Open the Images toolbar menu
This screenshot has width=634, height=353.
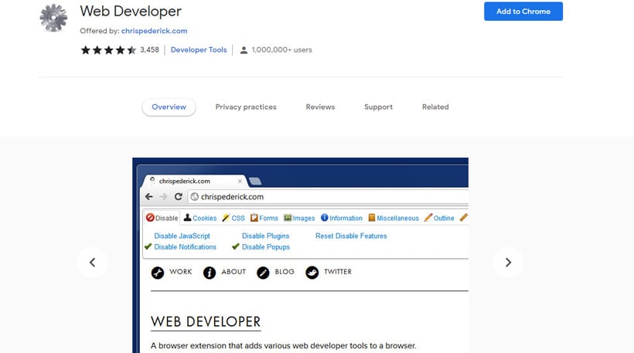pos(299,218)
